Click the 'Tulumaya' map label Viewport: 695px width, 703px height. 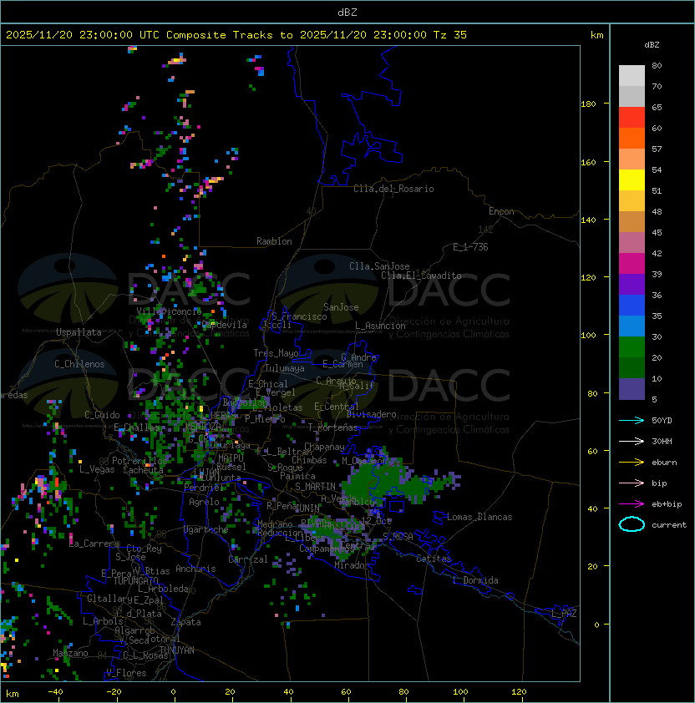[285, 368]
